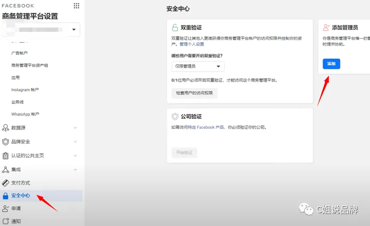This screenshot has height=226, width=370.
Task: Follow the 管理个人设置 link
Action: [x=192, y=44]
